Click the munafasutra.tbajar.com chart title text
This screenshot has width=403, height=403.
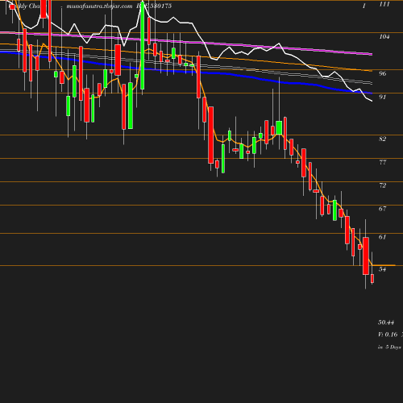[99, 6]
